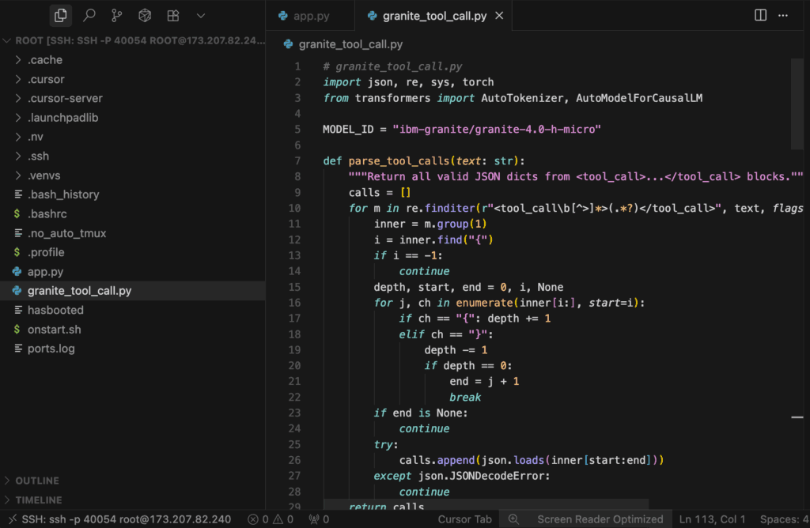Switch to the app.py tab
Viewport: 810px width, 528px height.
coord(303,16)
